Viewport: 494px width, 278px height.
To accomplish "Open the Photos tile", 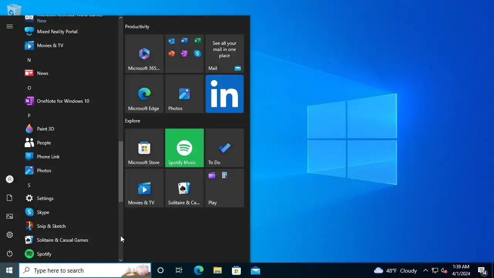I will [x=184, y=94].
